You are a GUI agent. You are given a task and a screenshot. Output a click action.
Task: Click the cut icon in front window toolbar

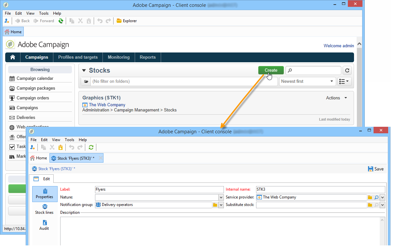tap(52, 147)
